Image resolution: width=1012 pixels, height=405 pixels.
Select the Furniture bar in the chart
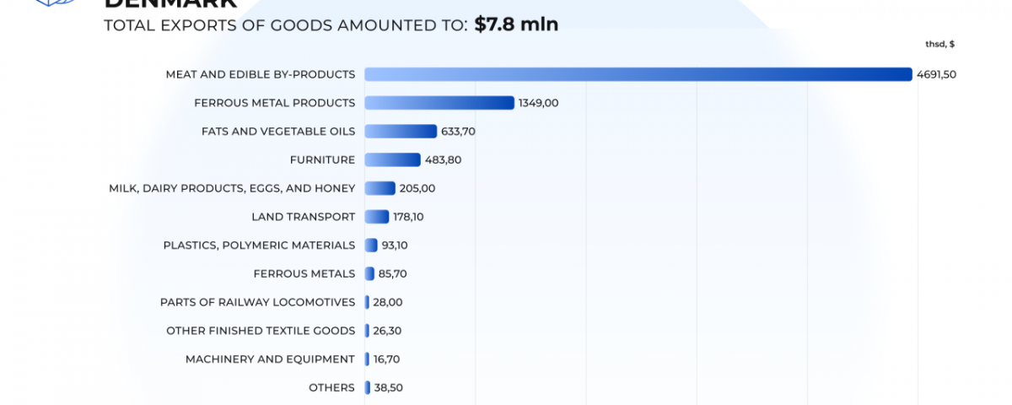pyautogui.click(x=392, y=159)
